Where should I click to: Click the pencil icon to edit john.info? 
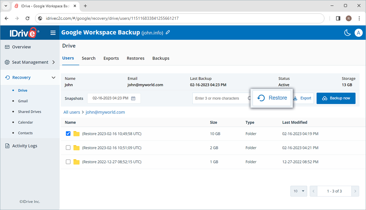coord(168,33)
